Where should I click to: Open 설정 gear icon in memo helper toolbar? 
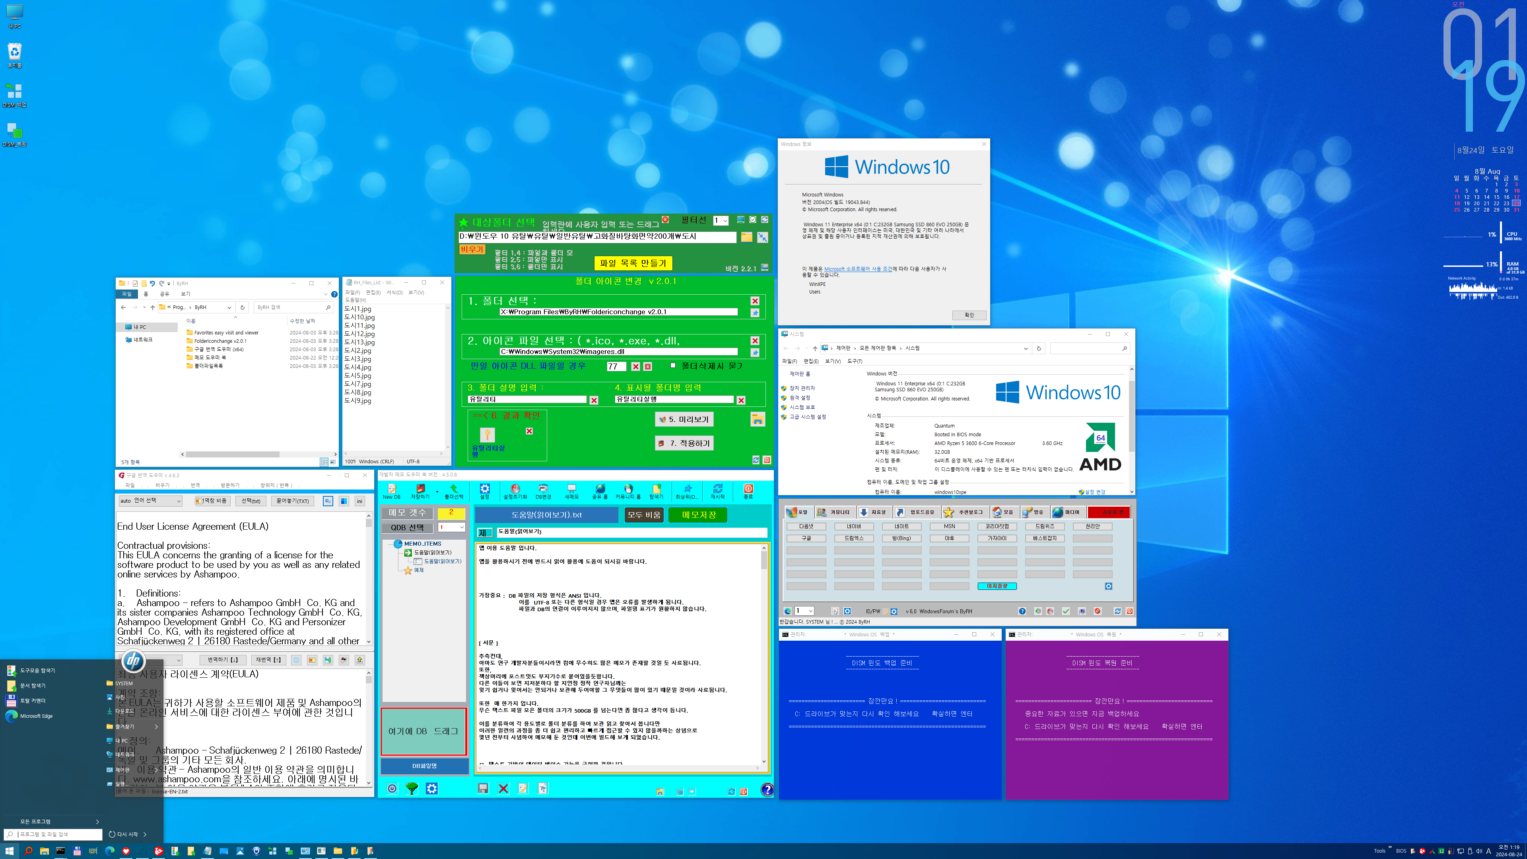[x=485, y=492]
